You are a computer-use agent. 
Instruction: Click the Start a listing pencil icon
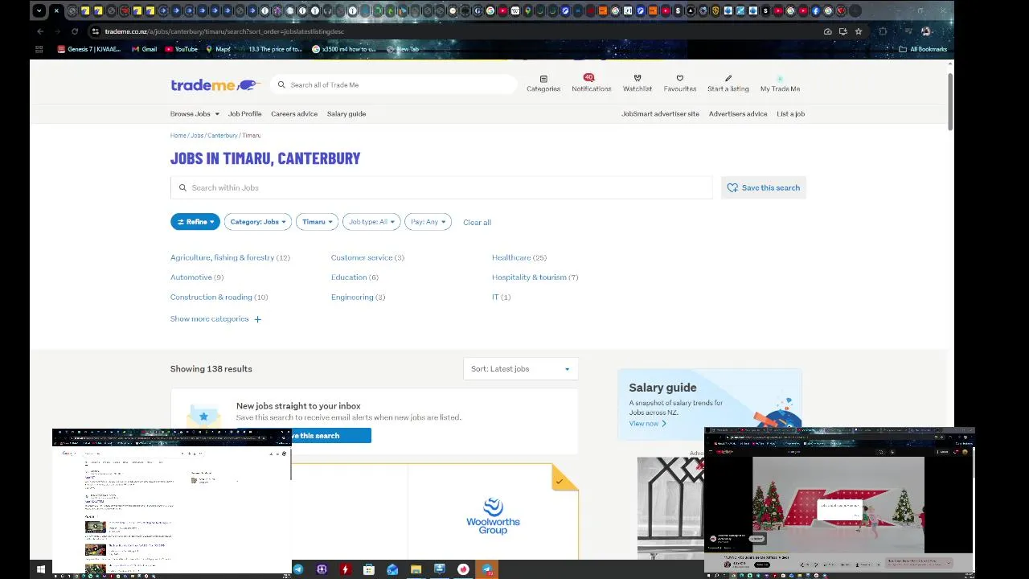[x=728, y=79]
